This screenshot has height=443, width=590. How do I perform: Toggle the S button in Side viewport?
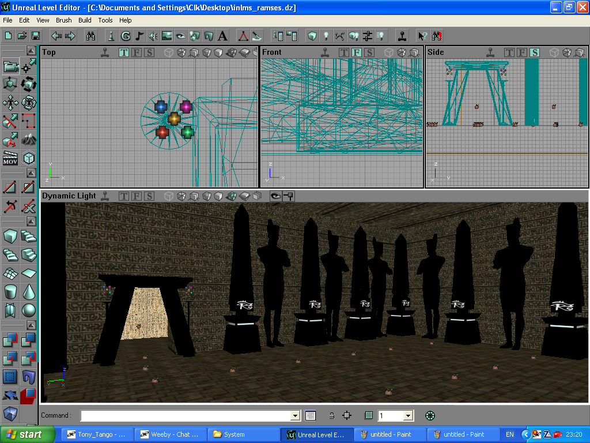535,52
